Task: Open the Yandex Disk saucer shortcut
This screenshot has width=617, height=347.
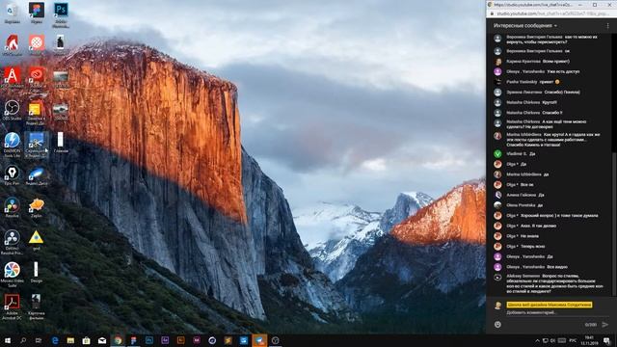Action: click(x=37, y=175)
